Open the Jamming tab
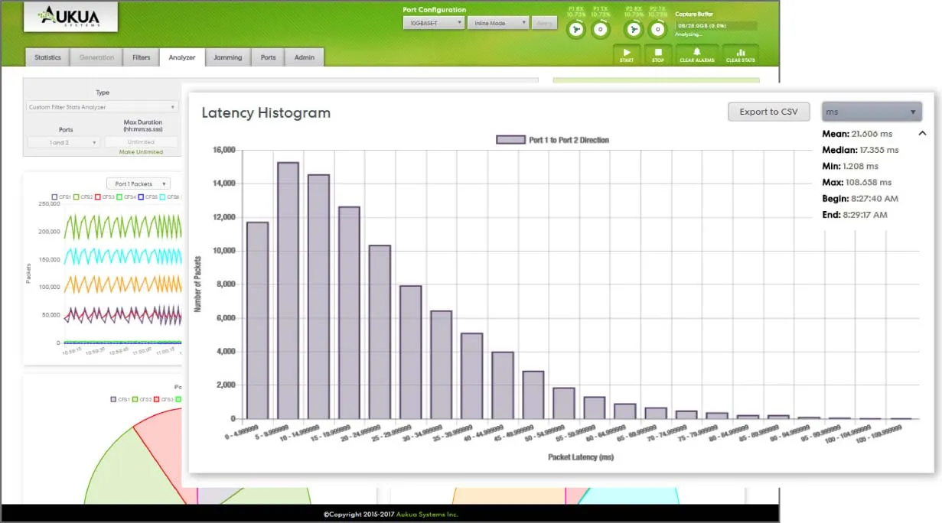The height and width of the screenshot is (523, 942). tap(228, 57)
